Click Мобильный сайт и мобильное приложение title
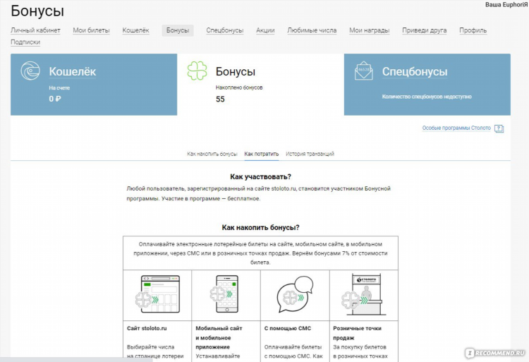This screenshot has height=362, width=529. tap(219, 337)
